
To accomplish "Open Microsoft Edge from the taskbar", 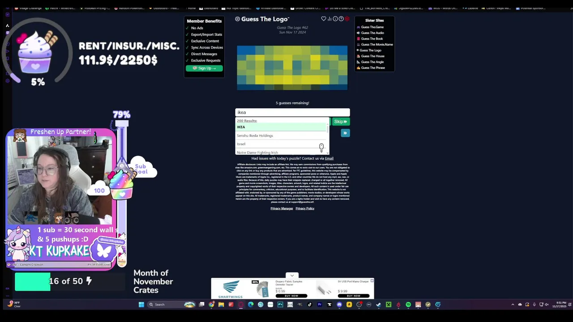I will (251, 305).
